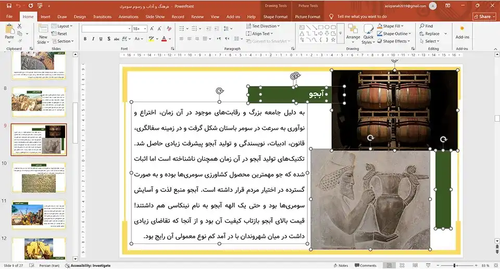Click the Replace button
Image resolution: width=500 pixels, height=269 pixels.
pos(430,33)
